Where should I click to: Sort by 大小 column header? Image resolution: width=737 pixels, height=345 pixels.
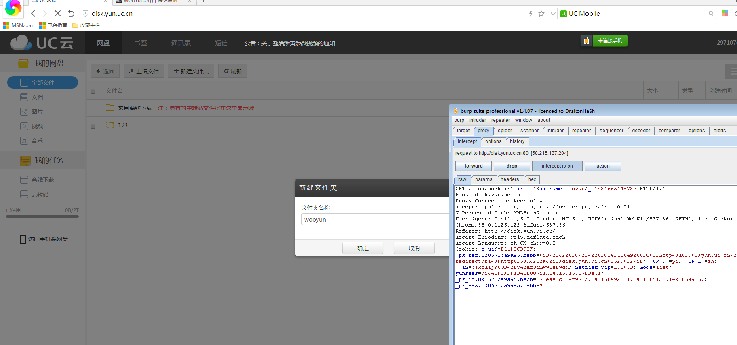tap(652, 91)
